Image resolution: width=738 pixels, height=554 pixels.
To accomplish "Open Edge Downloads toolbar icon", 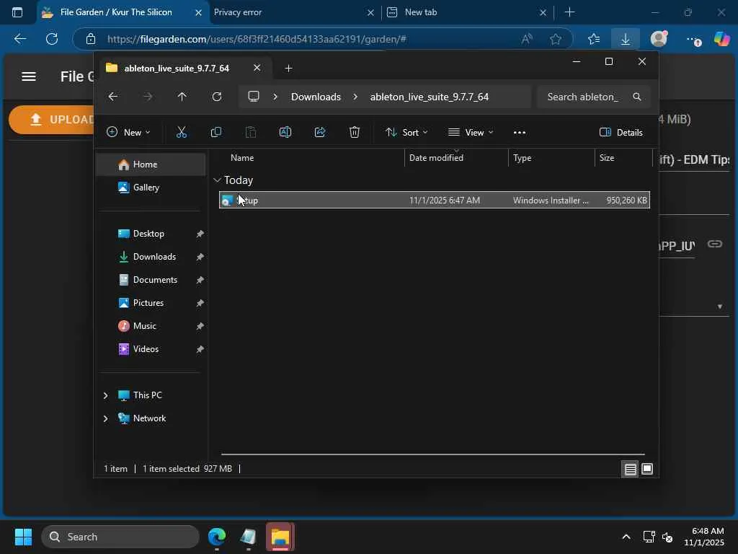I will [625, 39].
